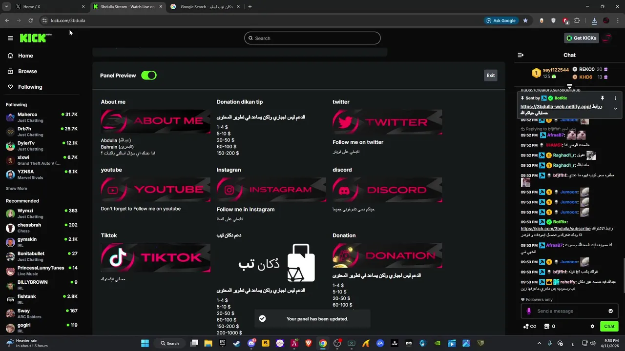Collapse the chat leaderboard handle
Image resolution: width=625 pixels, height=351 pixels.
[x=569, y=86]
